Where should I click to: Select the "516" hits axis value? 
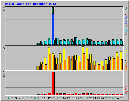[x=4, y=9]
